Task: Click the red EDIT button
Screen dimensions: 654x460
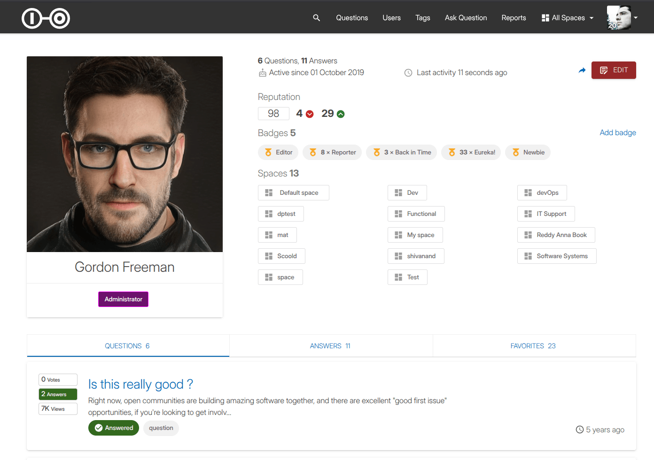Action: 614,70
